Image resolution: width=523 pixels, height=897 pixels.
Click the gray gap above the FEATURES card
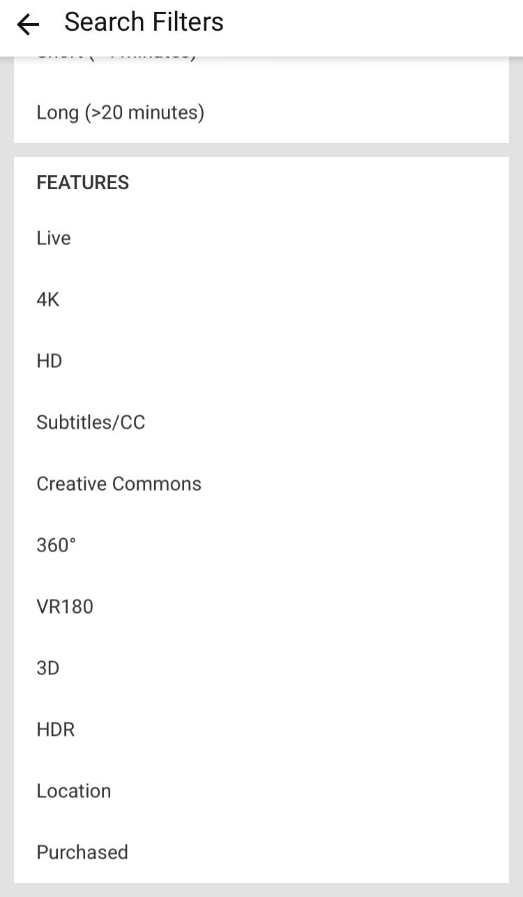point(261,150)
